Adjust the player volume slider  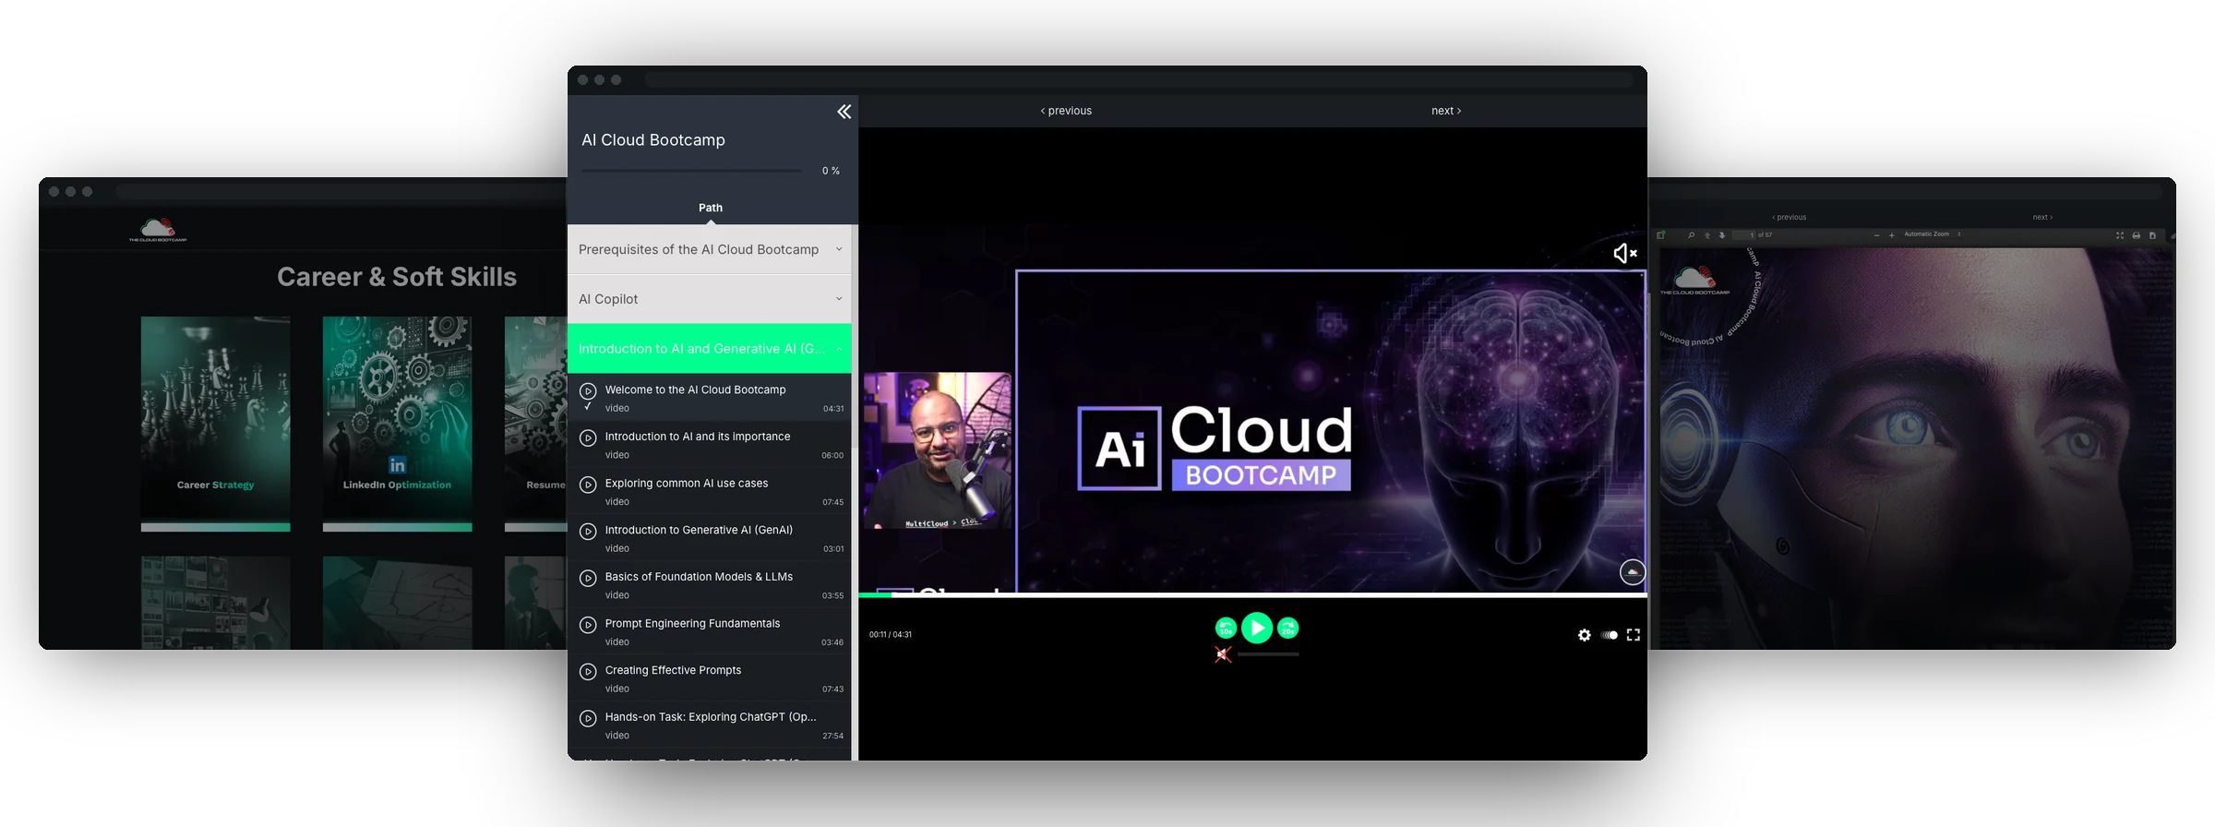coord(1268,654)
